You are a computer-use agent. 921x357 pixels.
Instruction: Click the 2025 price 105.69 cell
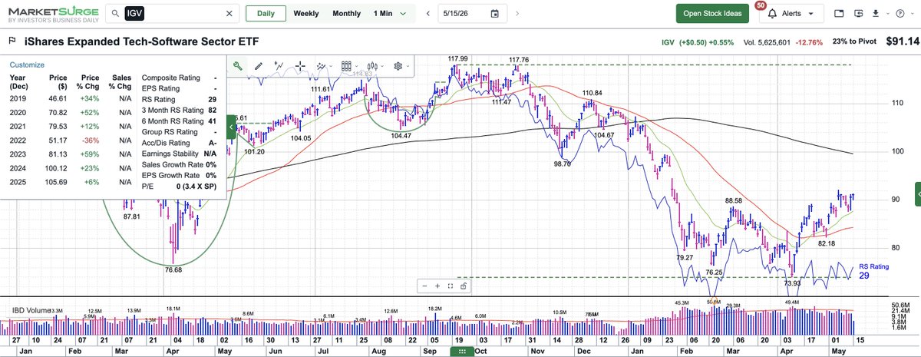pyautogui.click(x=60, y=182)
